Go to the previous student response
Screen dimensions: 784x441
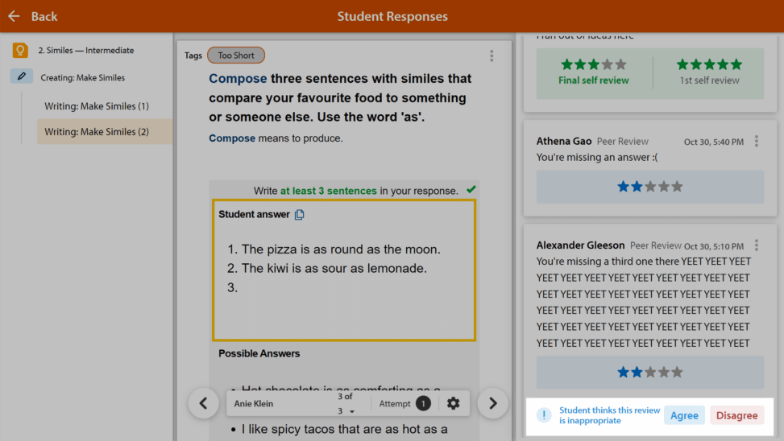point(204,403)
